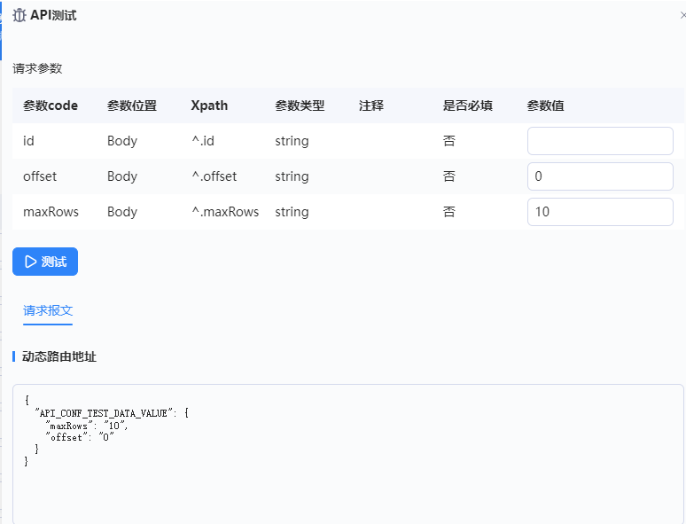The height and width of the screenshot is (524, 686).
Task: Click the ^.maxRows Xpath cell
Action: [x=225, y=212]
